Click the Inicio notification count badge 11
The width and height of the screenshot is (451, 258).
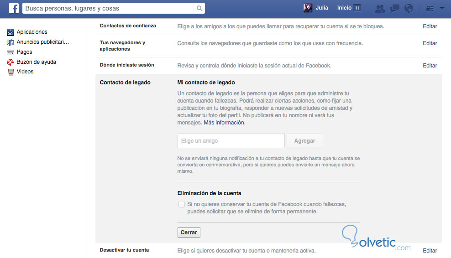[x=357, y=8]
